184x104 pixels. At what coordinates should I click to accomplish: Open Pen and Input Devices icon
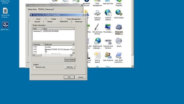[x=97, y=29]
